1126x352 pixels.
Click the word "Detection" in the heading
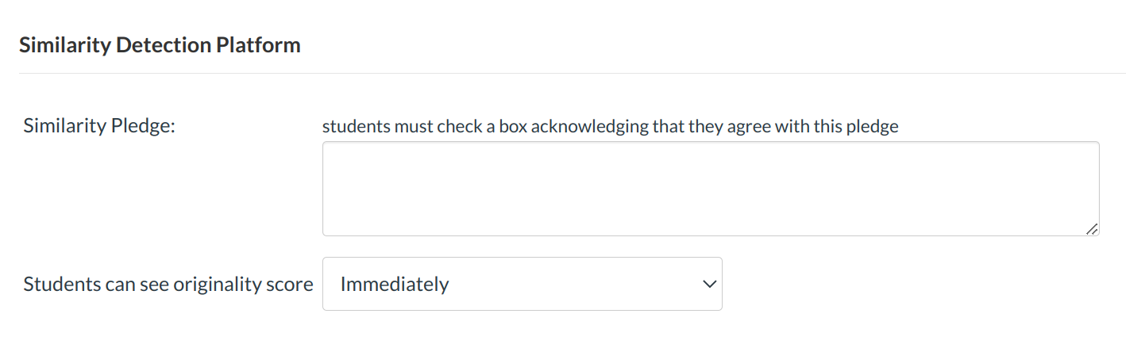tap(163, 45)
